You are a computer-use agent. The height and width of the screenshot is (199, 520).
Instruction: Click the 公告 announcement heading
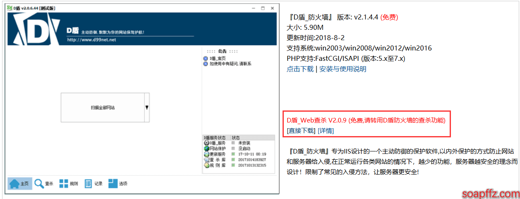(223, 51)
